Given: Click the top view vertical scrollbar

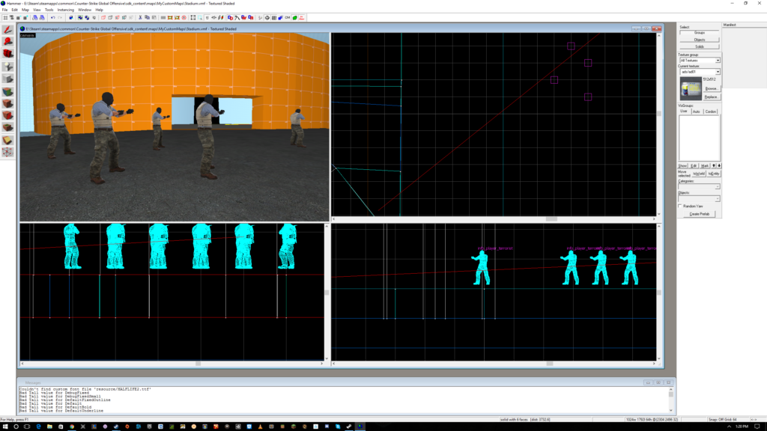Looking at the screenshot, I should coord(659,124).
